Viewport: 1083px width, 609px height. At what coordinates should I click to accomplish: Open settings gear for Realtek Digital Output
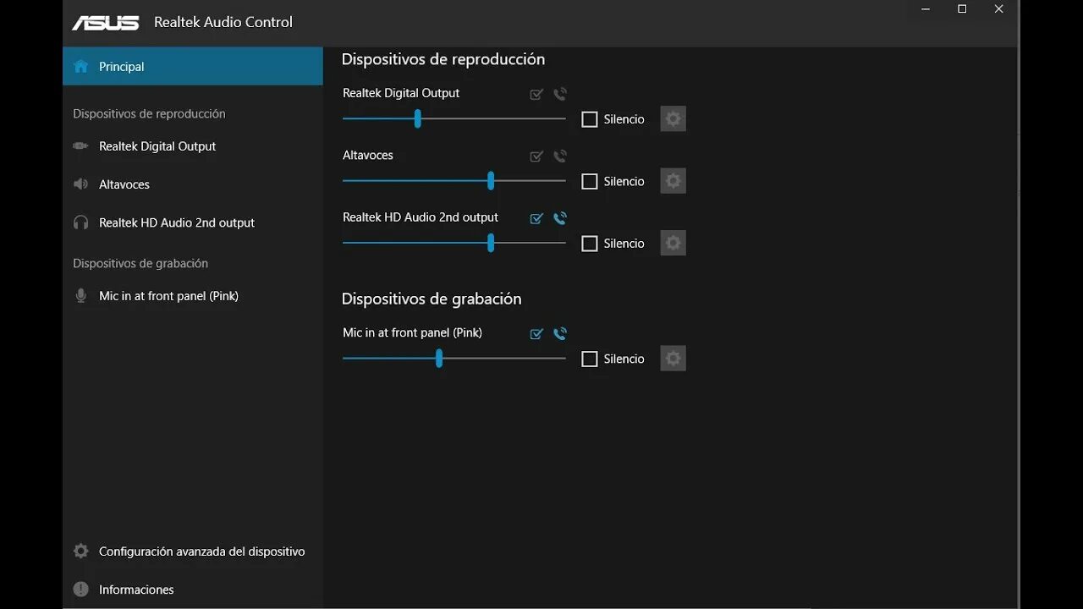pos(673,119)
